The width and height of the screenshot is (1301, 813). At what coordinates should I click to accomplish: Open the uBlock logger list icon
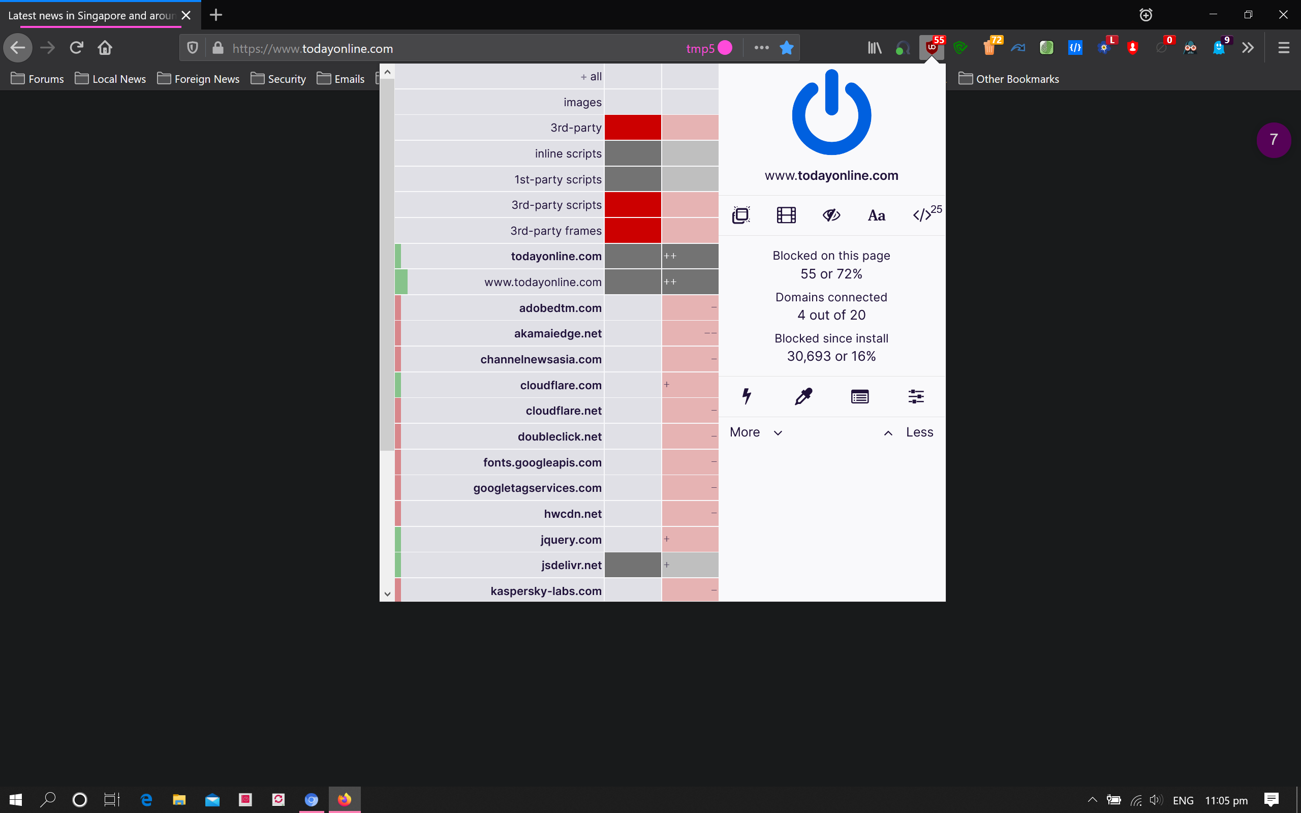tap(860, 397)
